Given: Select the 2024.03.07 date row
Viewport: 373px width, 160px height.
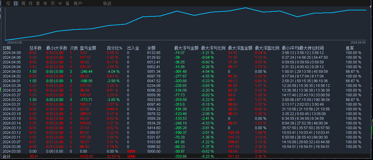Looking at the screenshot, I should pyautogui.click(x=12, y=142).
